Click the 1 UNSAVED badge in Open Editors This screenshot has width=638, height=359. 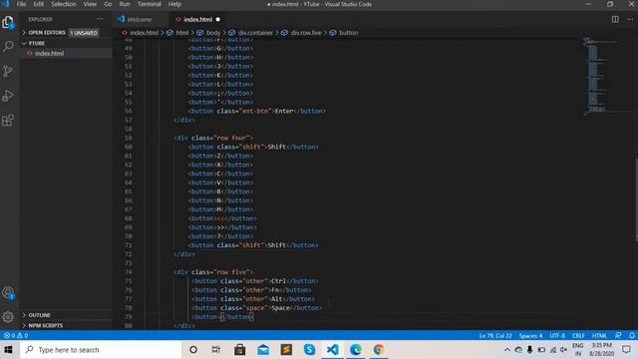[x=84, y=33]
